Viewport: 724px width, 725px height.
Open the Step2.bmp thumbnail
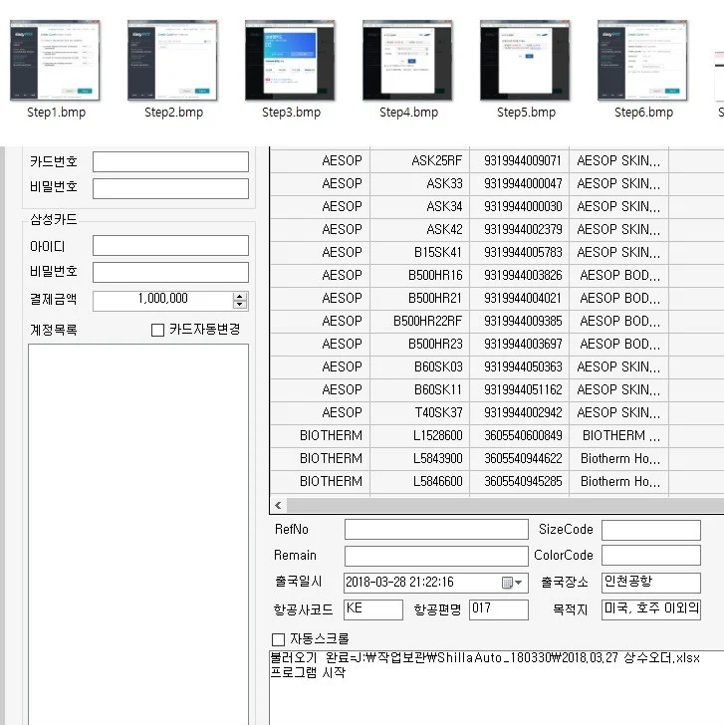tap(172, 60)
